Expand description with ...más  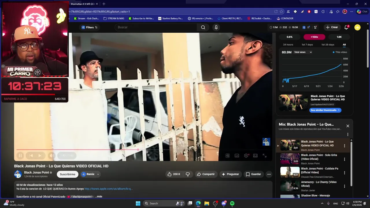[x=99, y=196]
